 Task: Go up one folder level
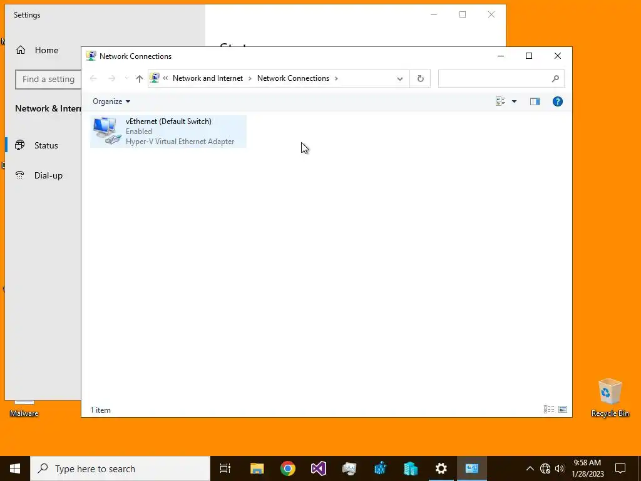pos(140,78)
